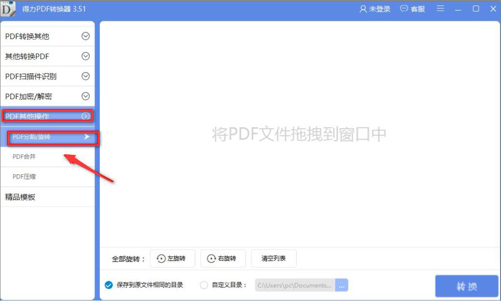Image resolution: width=501 pixels, height=301 pixels.
Task: Expand the PDF转换其他 section chevron
Action: [85, 36]
